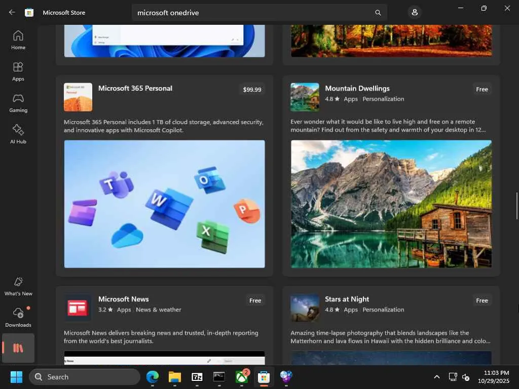
Task: Show hidden system tray icons chevron
Action: pos(436,377)
